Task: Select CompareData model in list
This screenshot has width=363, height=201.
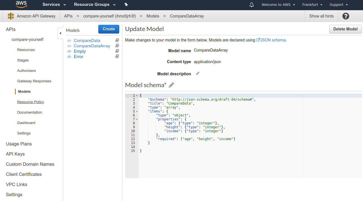Action: pos(87,41)
